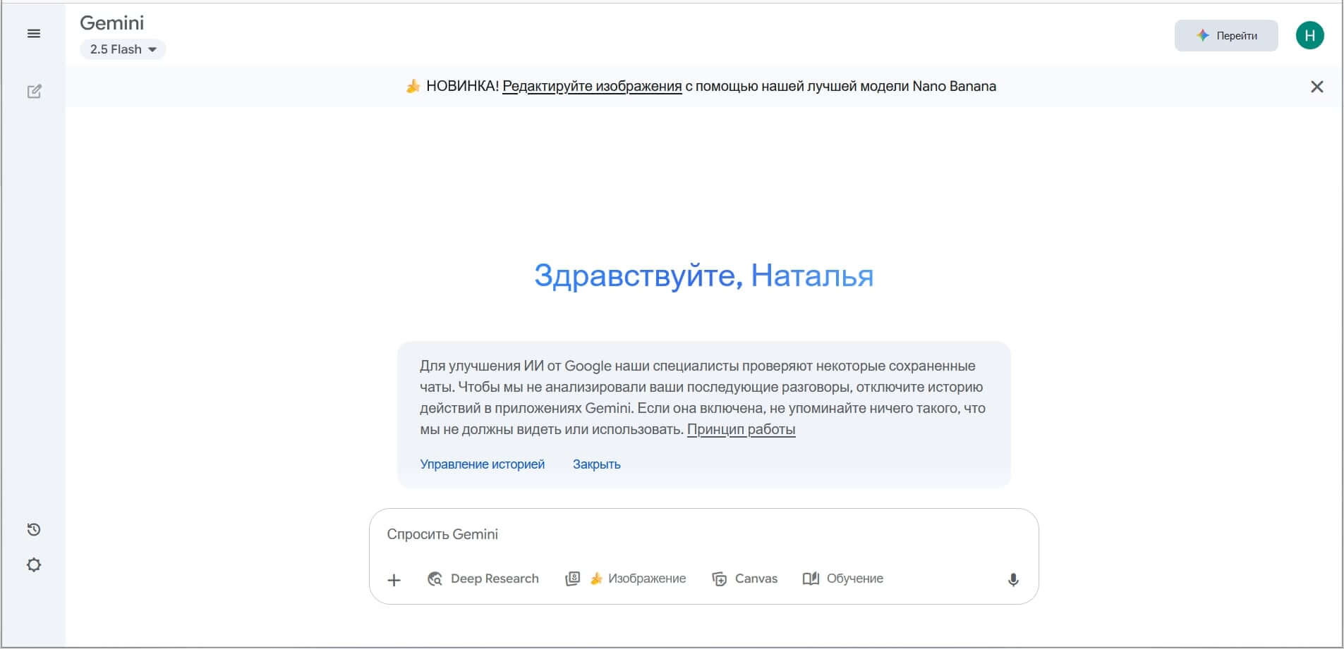Select the Обучение label

[855, 579]
